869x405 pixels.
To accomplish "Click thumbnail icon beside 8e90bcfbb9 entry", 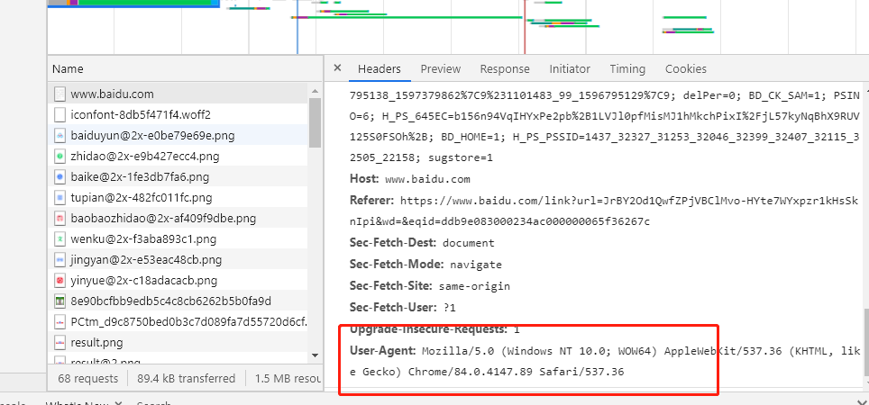I will [x=59, y=301].
